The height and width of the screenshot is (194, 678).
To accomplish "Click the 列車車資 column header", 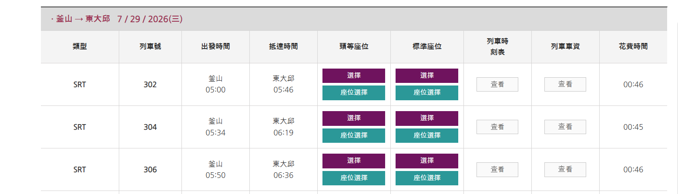I will click(x=565, y=46).
